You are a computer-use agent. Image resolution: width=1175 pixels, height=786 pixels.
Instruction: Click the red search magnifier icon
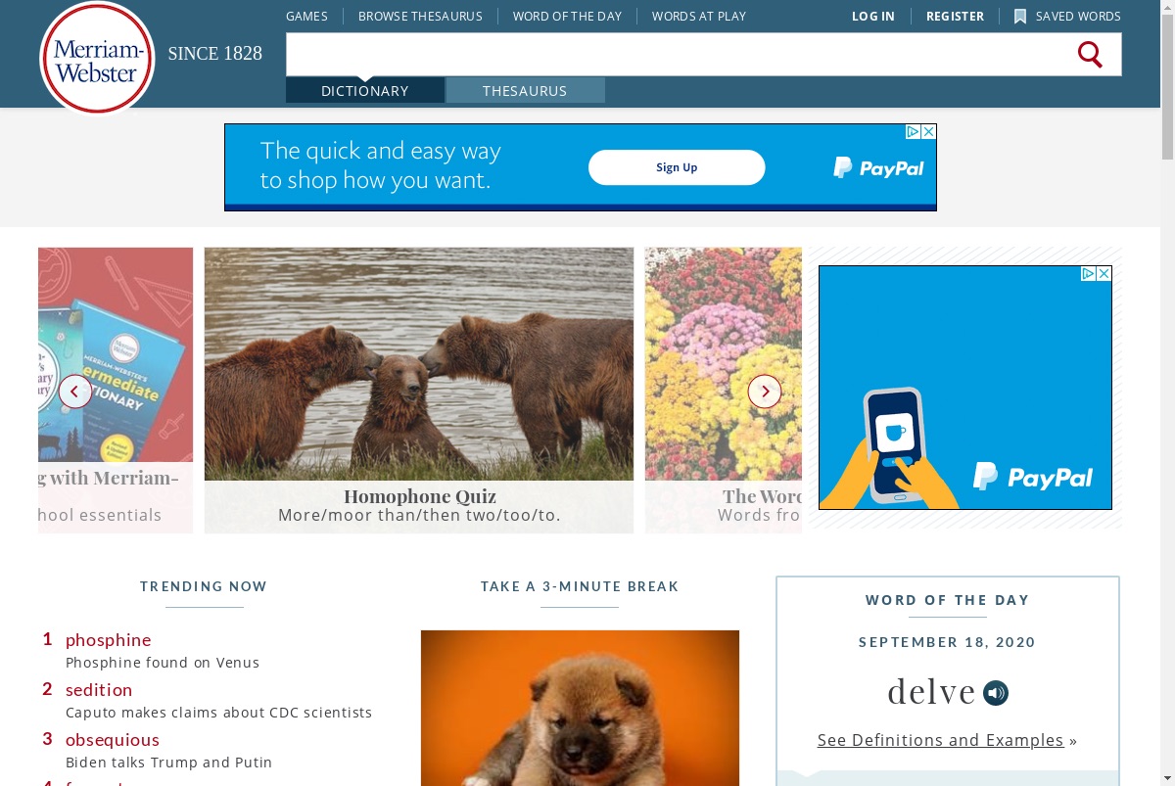[1090, 55]
